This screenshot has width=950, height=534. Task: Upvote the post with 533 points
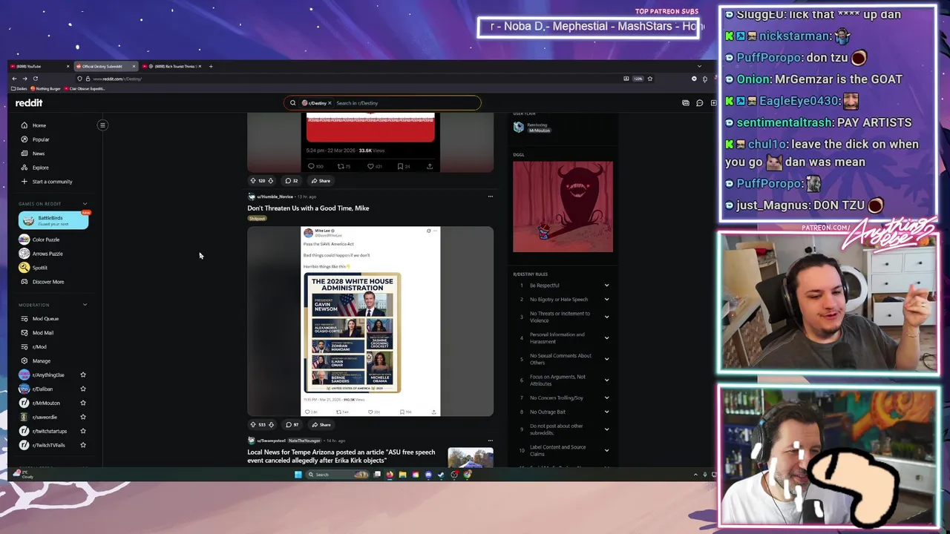click(253, 425)
